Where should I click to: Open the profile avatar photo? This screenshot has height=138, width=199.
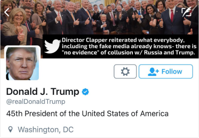click(x=22, y=63)
